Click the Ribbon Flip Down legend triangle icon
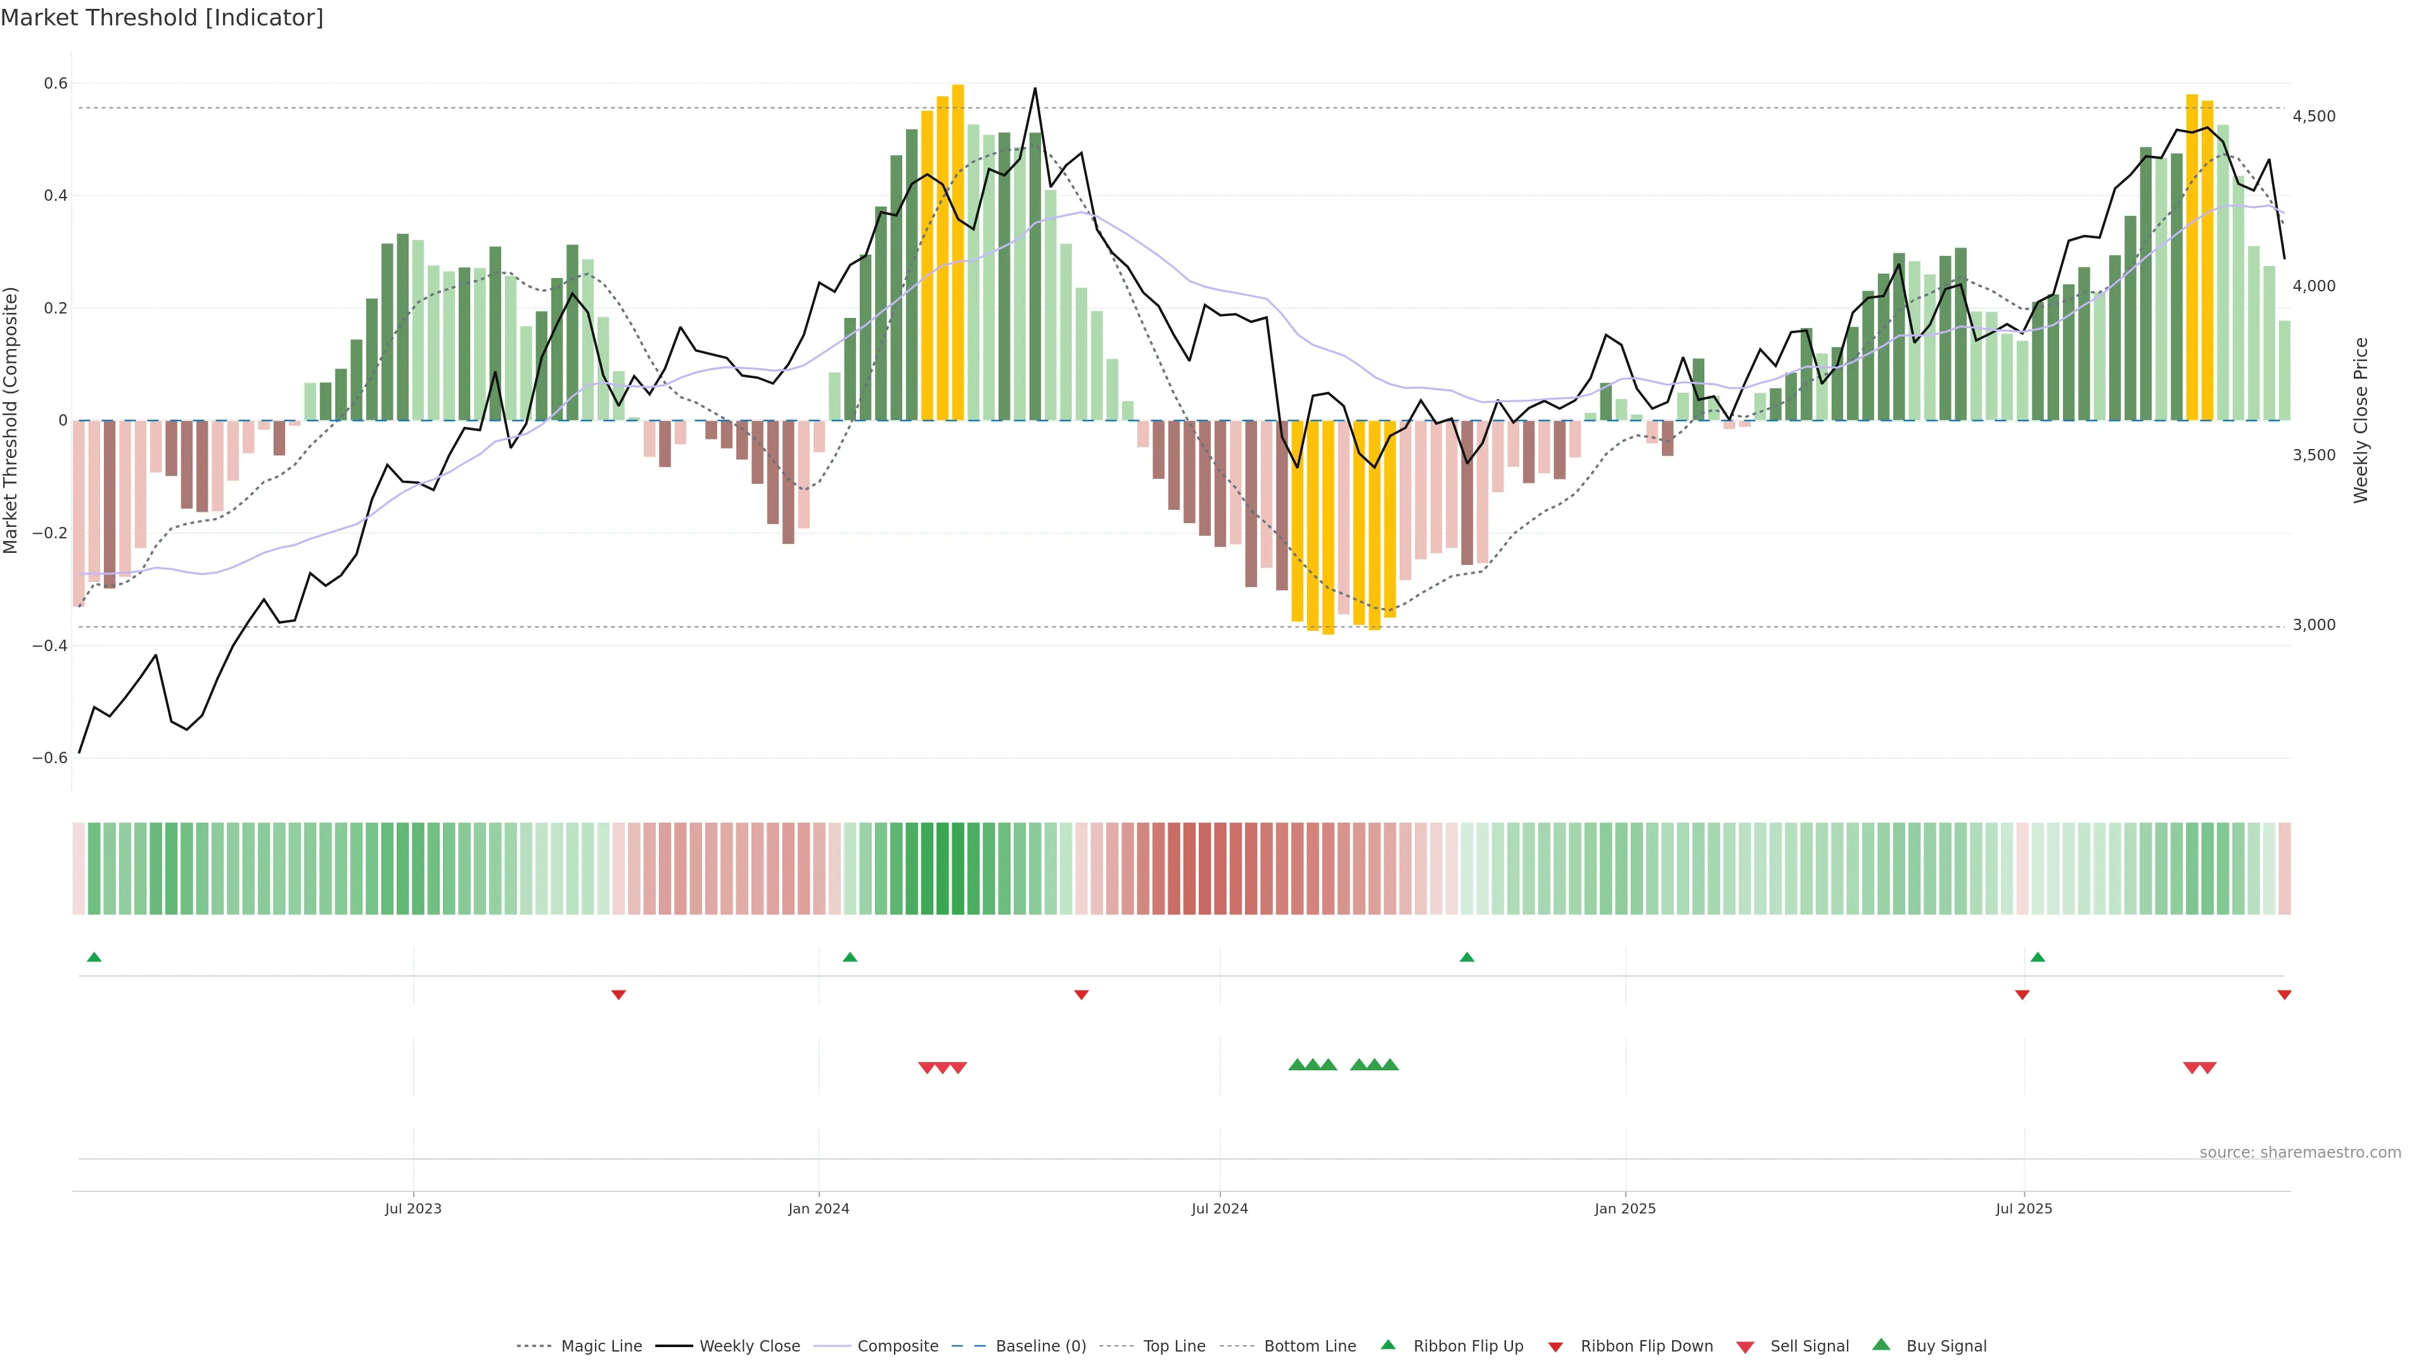2433x1368 pixels. [1555, 1347]
